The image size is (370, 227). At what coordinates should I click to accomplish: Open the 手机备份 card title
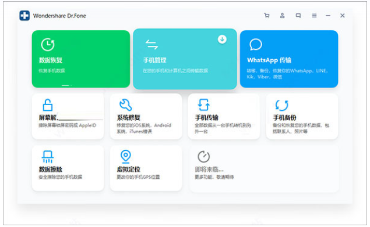point(284,118)
